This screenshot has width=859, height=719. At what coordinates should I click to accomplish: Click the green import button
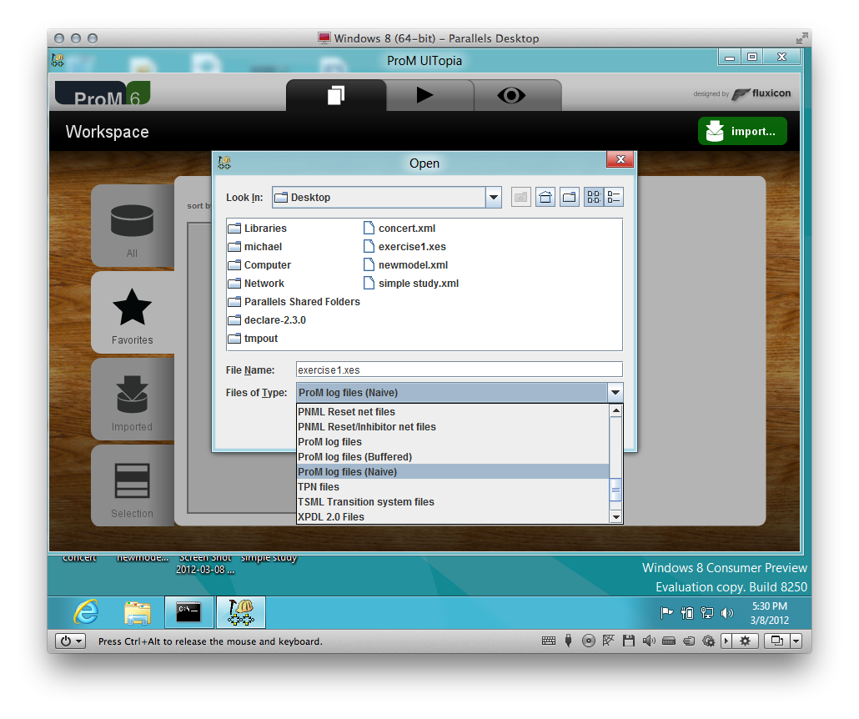coord(742,131)
